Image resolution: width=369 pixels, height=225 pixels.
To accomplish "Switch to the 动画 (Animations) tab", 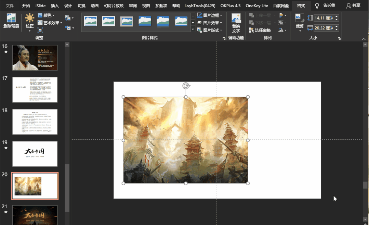I will click(x=95, y=6).
